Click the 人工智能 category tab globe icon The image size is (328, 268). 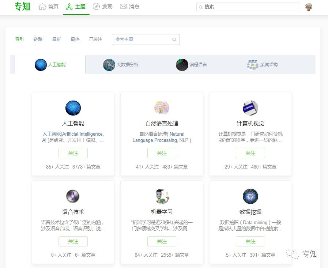point(41,65)
